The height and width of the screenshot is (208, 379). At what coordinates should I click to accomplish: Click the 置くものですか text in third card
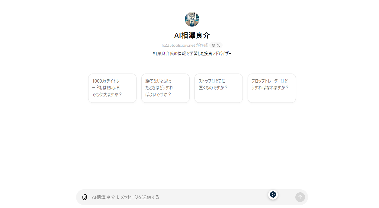click(213, 88)
